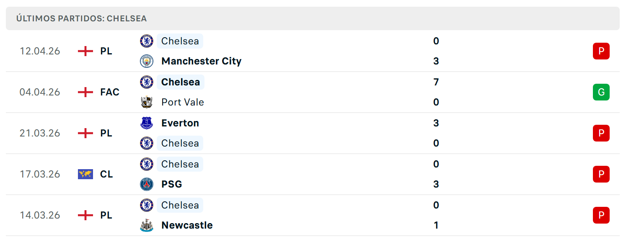Open the Everton team link
This screenshot has width=626, height=242.
pos(180,123)
